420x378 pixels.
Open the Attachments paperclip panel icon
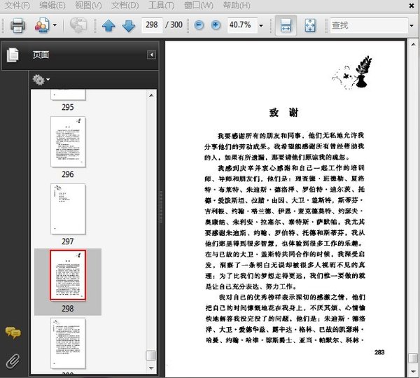13,361
